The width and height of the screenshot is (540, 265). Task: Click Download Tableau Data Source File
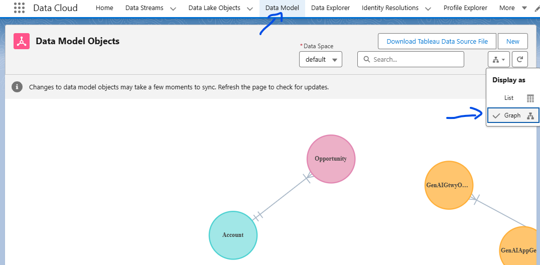click(x=437, y=42)
